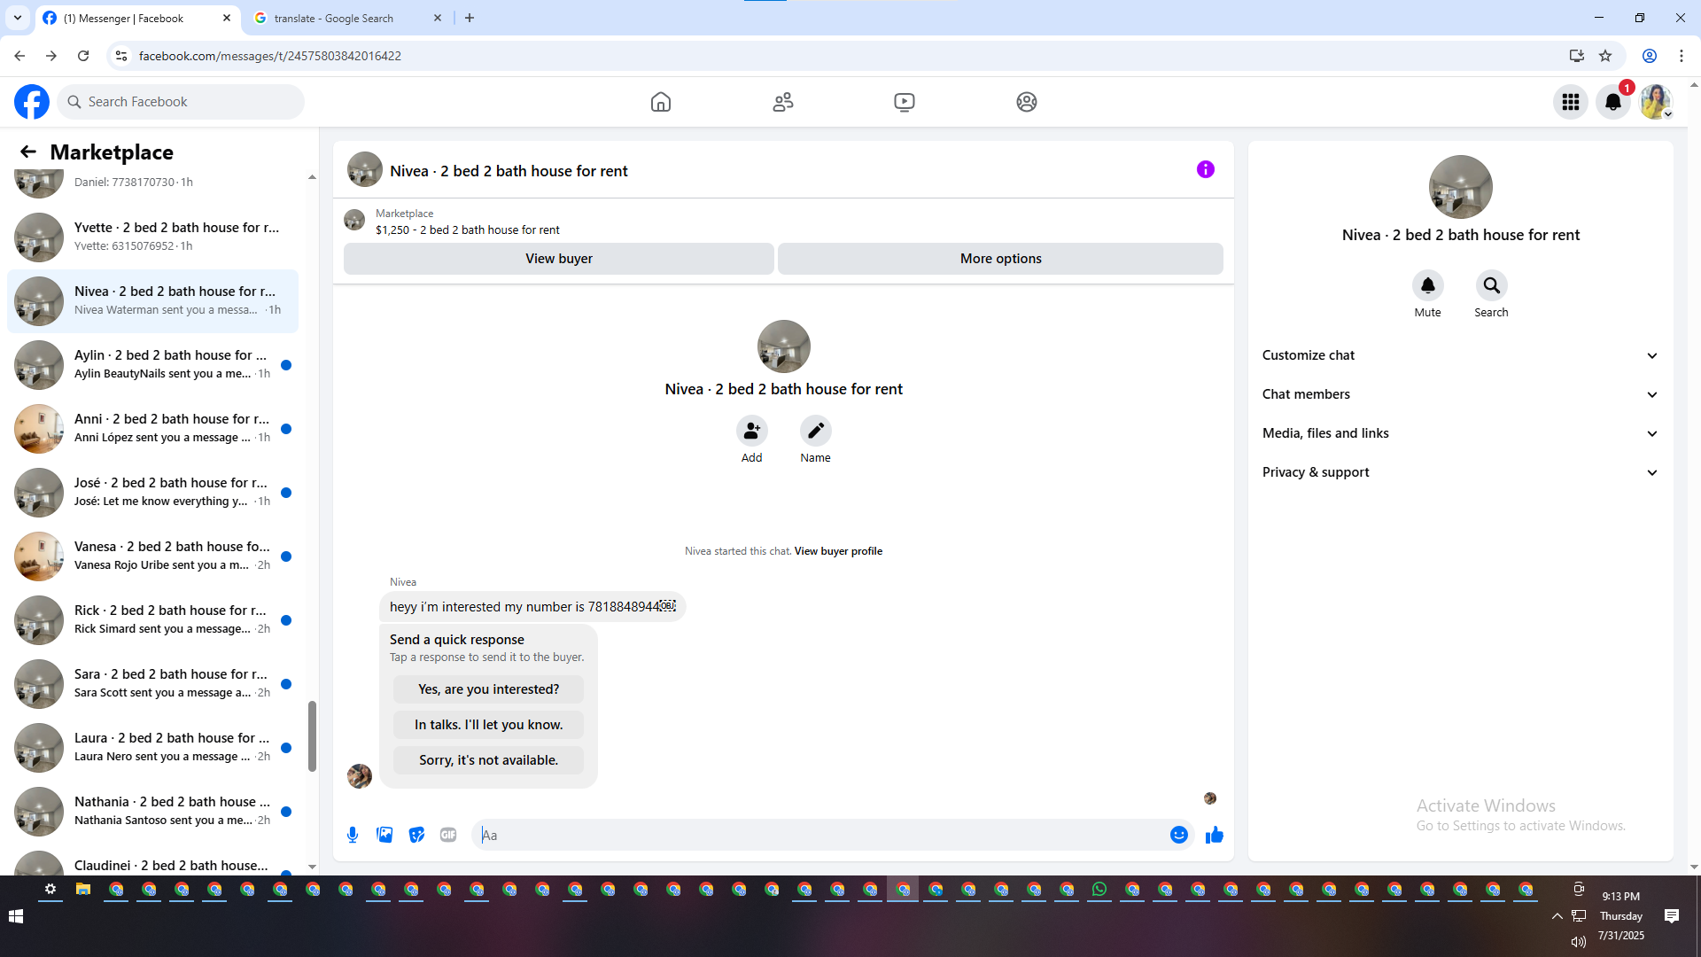The width and height of the screenshot is (1701, 957).
Task: Attach a photo using the image icon
Action: click(x=384, y=835)
